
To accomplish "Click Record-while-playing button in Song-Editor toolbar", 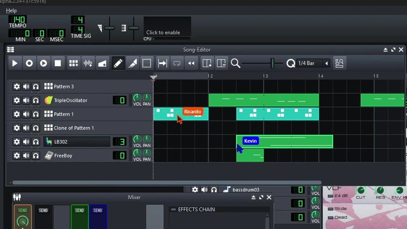I will click(x=43, y=63).
